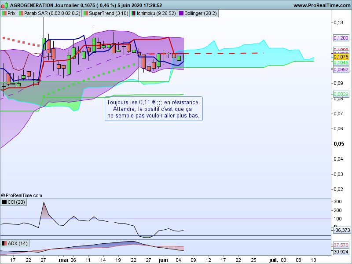
Task: Click the 03 date tick after juil.
Action: pyautogui.click(x=283, y=260)
